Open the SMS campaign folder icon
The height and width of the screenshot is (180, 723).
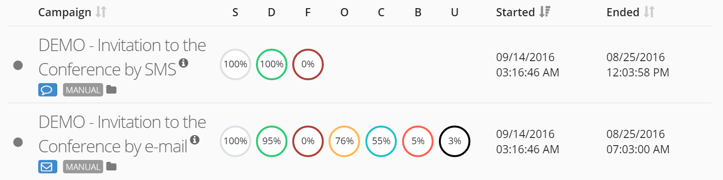click(111, 90)
